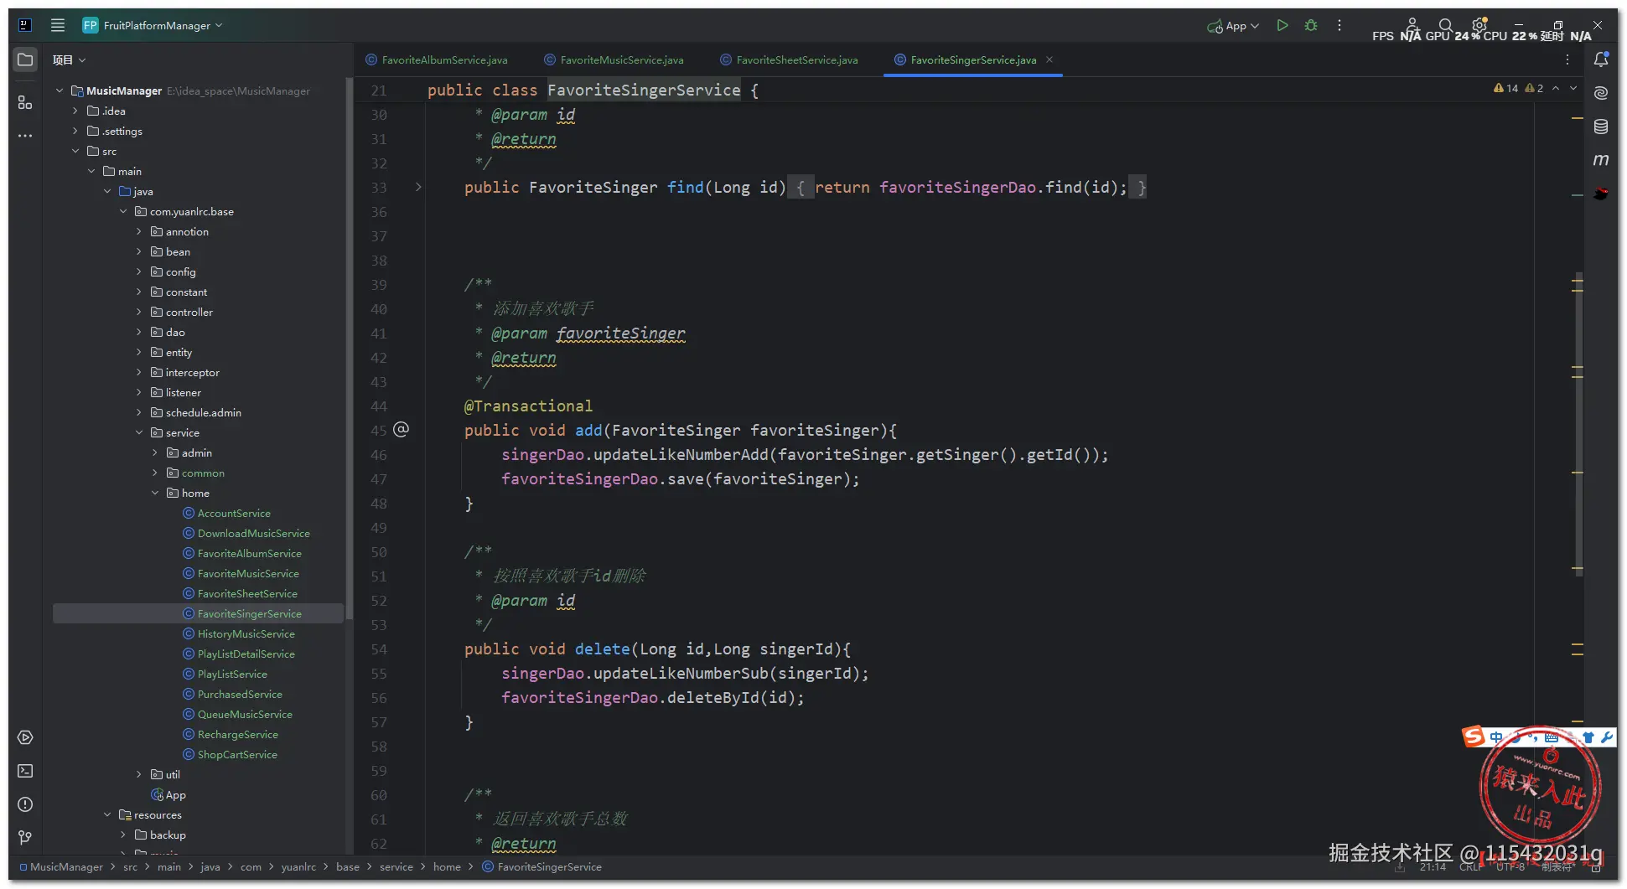The image size is (1627, 889).
Task: Debug the App configuration
Action: pos(1311,25)
